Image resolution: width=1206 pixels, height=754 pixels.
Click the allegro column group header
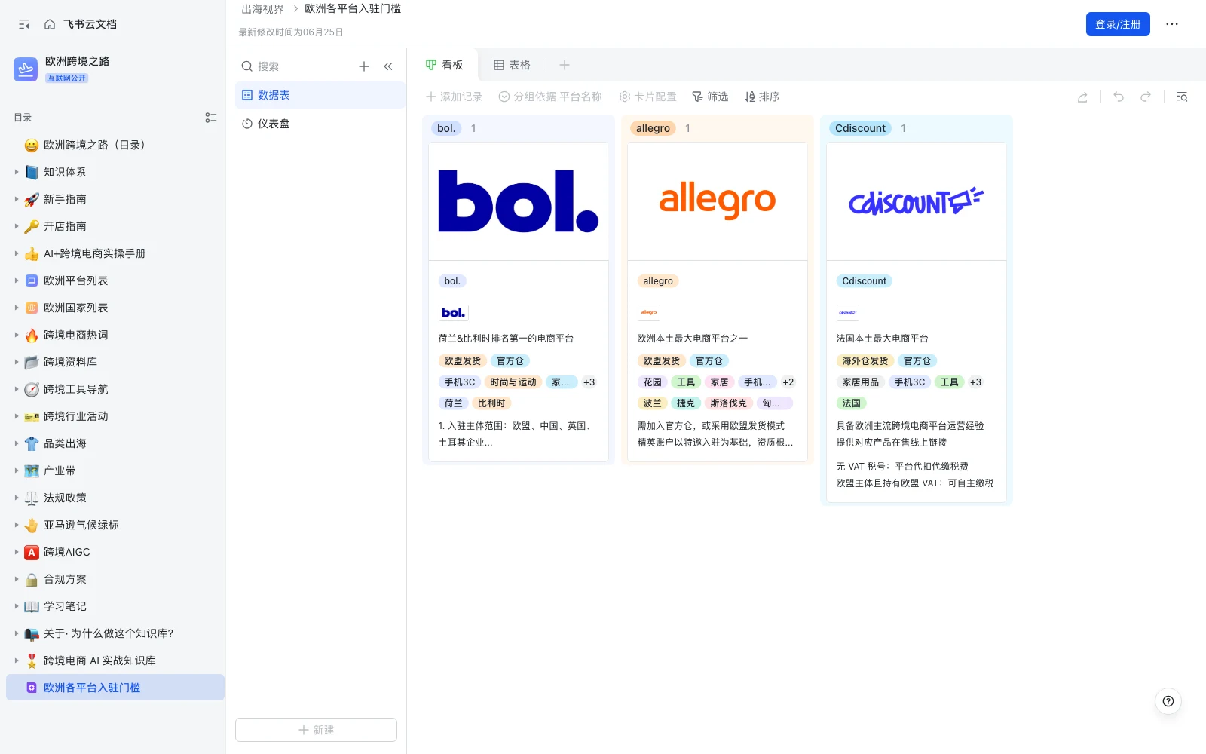click(x=653, y=128)
